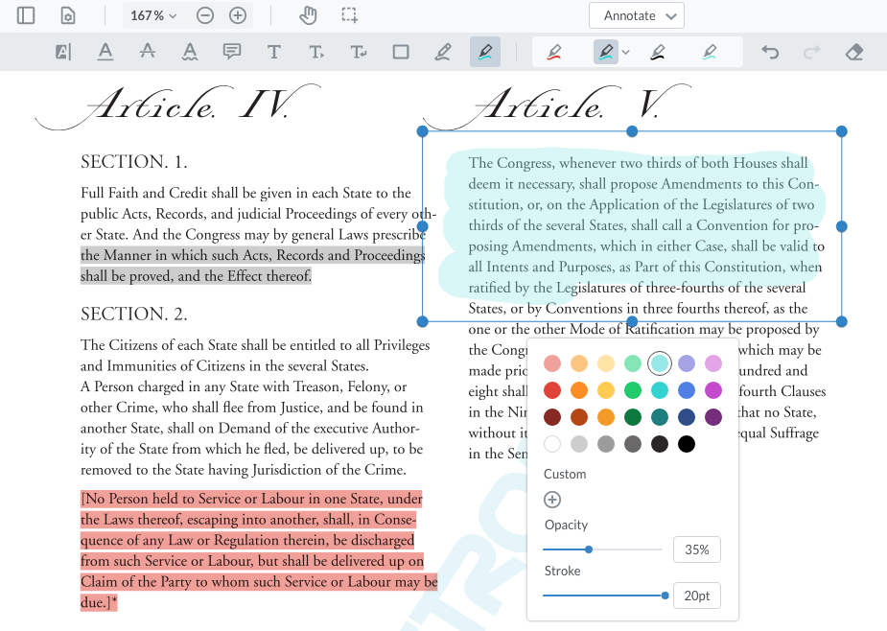The height and width of the screenshot is (631, 887).
Task: Click the 'SECTION. 2.' heading
Action: (133, 314)
